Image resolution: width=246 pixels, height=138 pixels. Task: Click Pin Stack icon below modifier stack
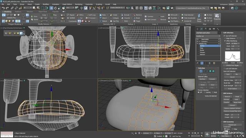[198, 63]
